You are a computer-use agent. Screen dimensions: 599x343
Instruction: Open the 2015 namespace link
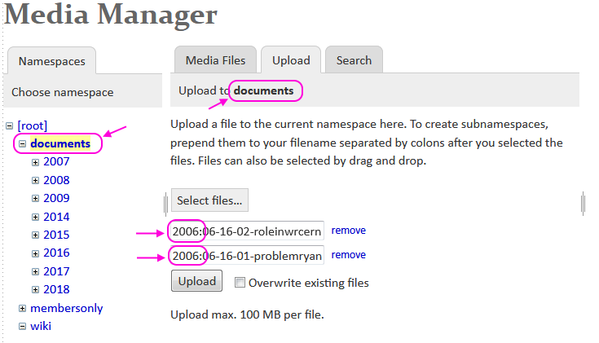[x=56, y=235]
